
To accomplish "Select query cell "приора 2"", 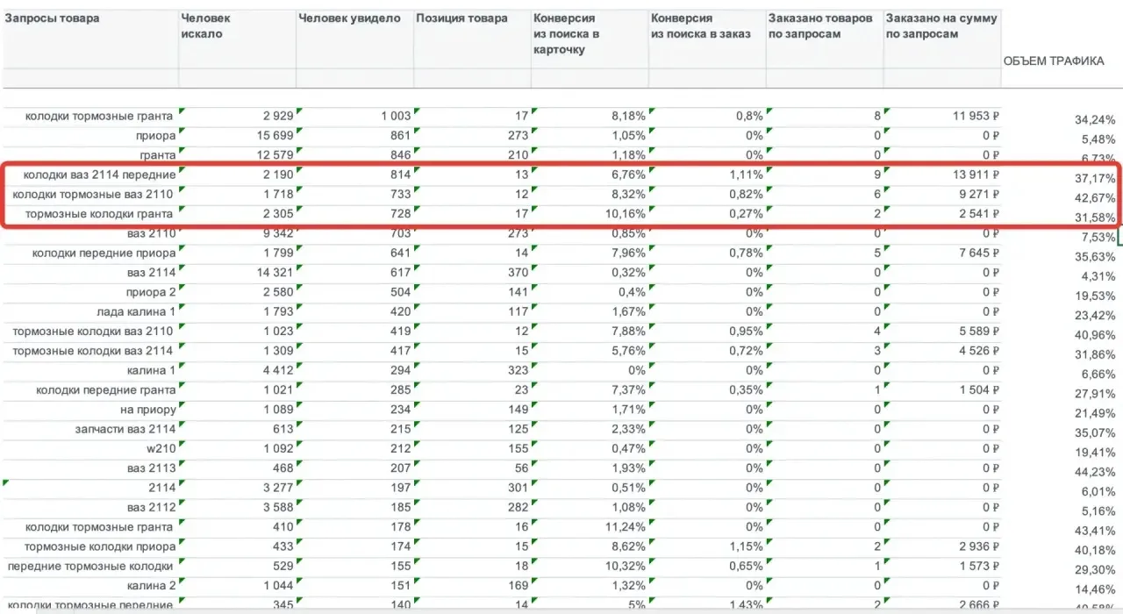I will click(x=150, y=292).
